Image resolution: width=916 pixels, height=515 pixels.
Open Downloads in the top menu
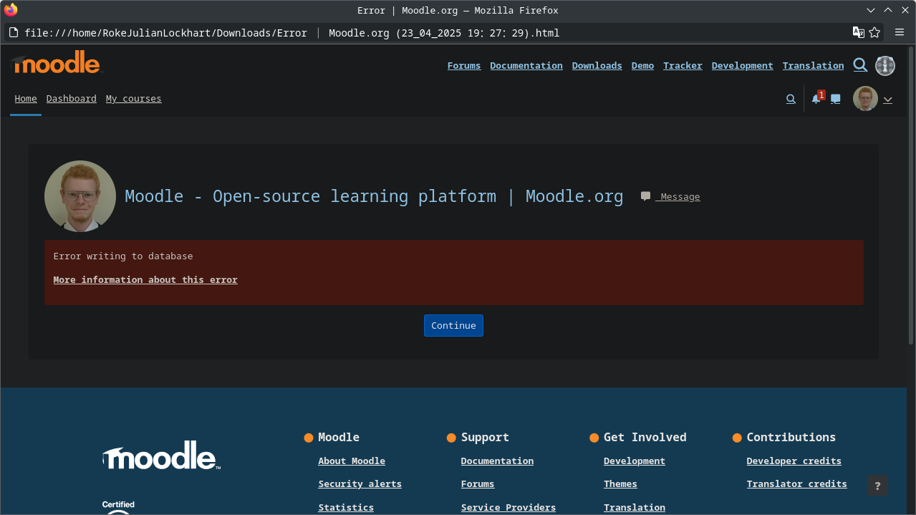tap(597, 66)
